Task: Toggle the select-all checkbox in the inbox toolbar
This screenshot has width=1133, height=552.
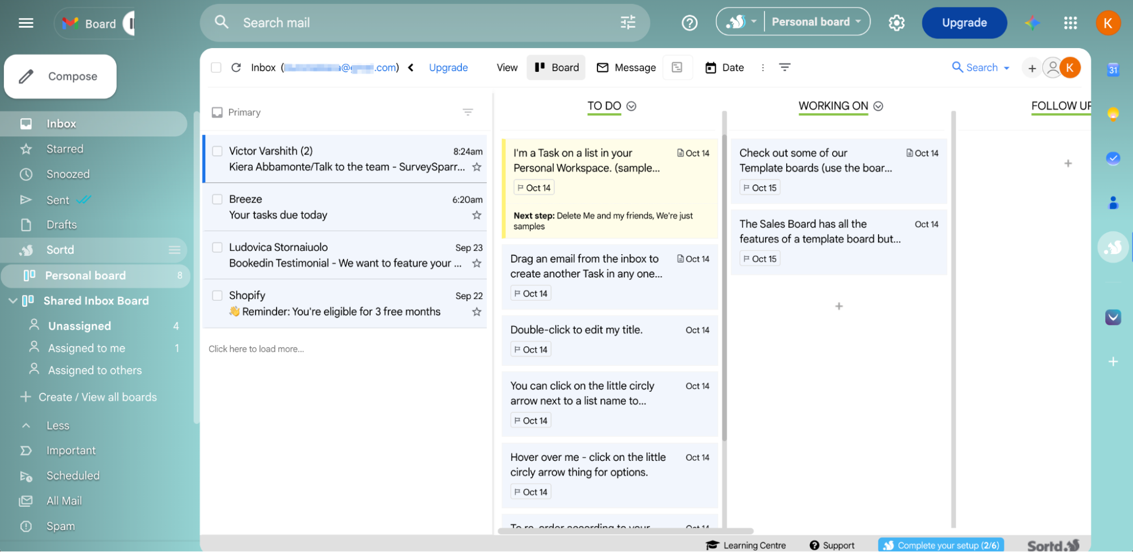Action: (216, 67)
